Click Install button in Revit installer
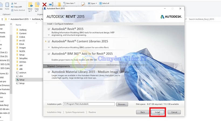The height and width of the screenshot is (121, 221). [x=157, y=112]
